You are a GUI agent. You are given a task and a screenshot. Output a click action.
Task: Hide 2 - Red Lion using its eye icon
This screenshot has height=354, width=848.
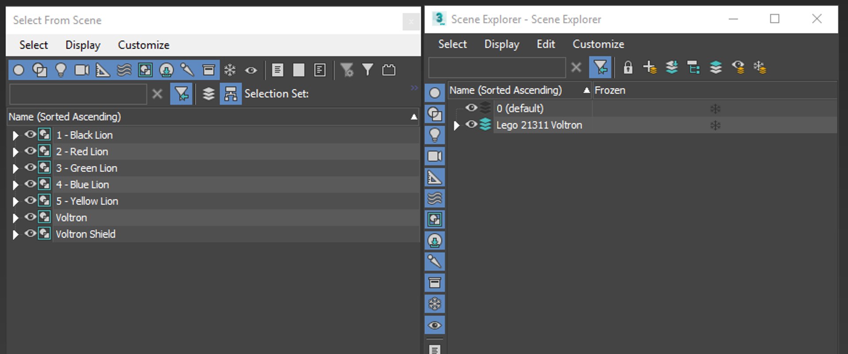point(30,151)
